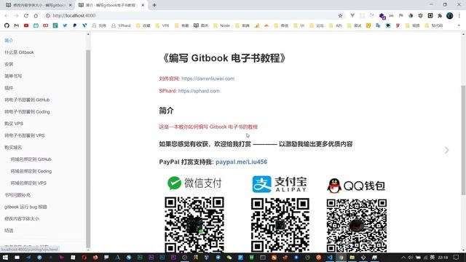Open sidebar chapter 什么是 Gitbook

19,52
